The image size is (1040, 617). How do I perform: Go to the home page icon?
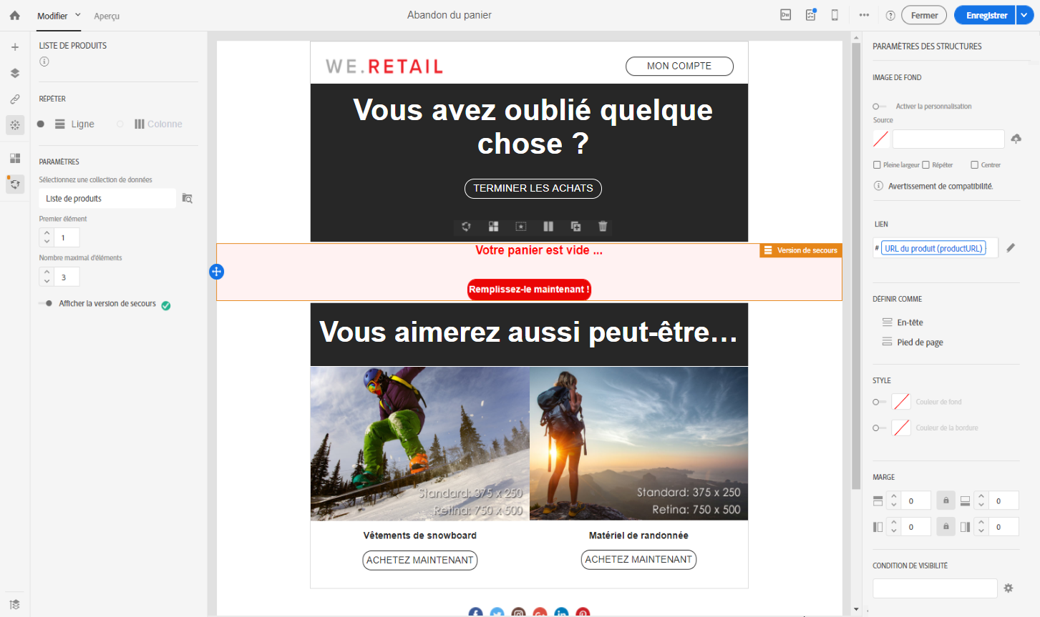15,15
